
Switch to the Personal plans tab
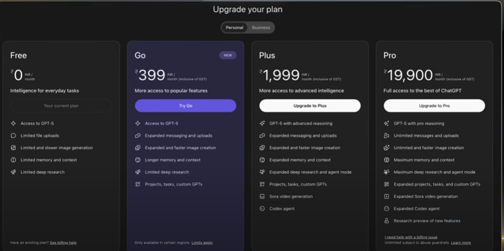pyautogui.click(x=235, y=28)
